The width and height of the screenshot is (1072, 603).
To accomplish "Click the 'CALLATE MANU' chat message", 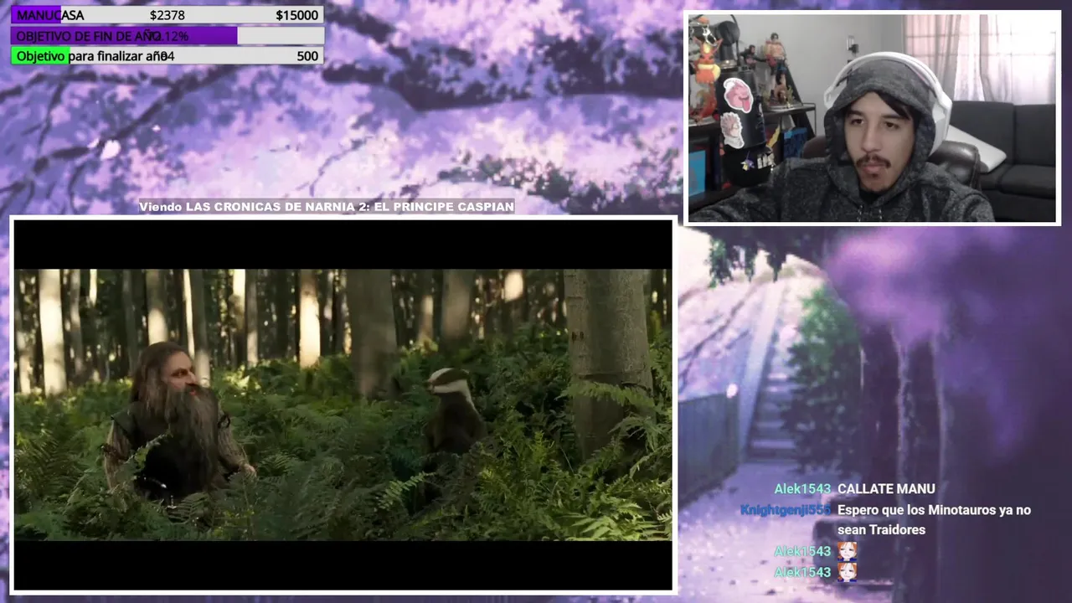I will 886,489.
